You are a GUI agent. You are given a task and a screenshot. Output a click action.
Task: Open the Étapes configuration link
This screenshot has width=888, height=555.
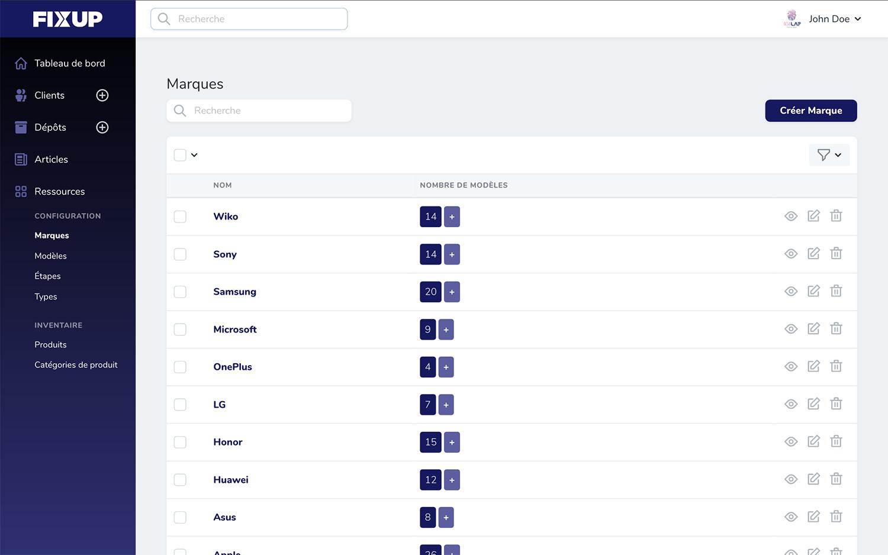[47, 276]
